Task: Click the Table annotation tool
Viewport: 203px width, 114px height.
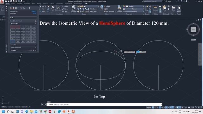Action: click(65, 11)
